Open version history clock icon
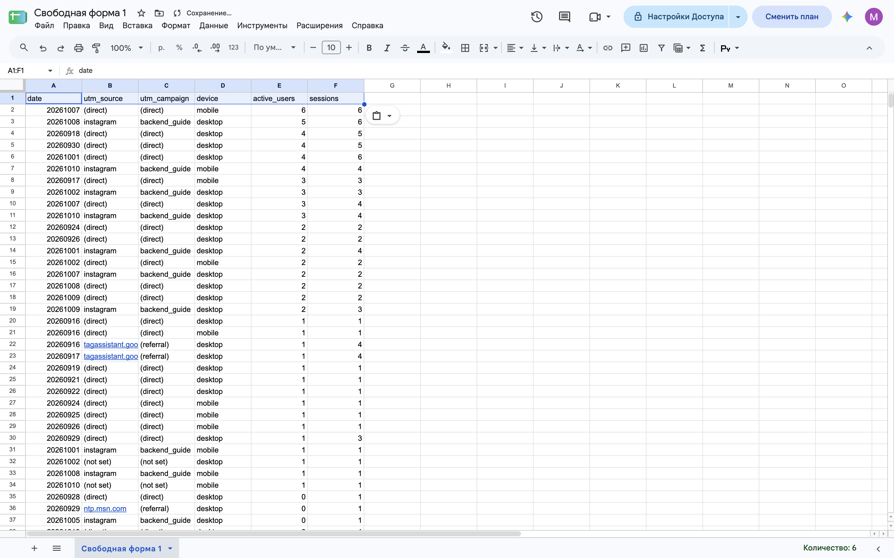This screenshot has height=558, width=894. [x=536, y=17]
